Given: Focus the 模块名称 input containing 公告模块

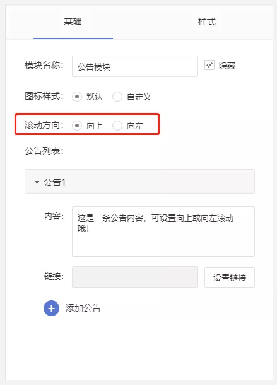Looking at the screenshot, I should coord(135,66).
